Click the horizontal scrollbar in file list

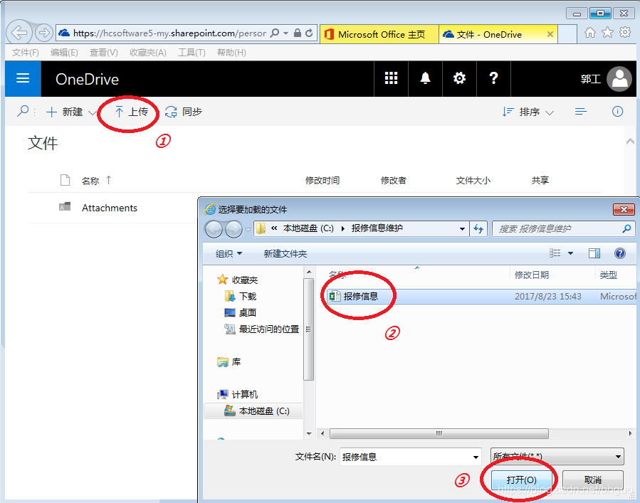(439, 433)
